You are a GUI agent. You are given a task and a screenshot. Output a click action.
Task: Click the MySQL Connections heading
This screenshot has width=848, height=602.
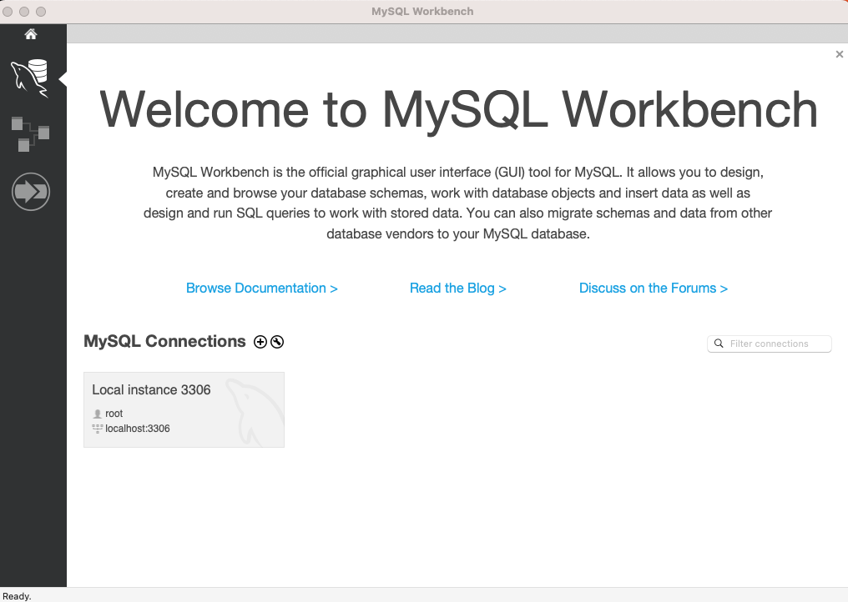point(164,342)
